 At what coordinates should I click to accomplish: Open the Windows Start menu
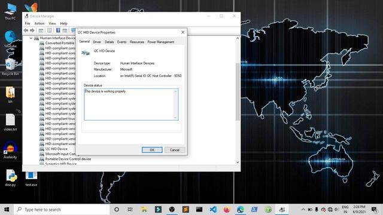[x=7, y=210]
